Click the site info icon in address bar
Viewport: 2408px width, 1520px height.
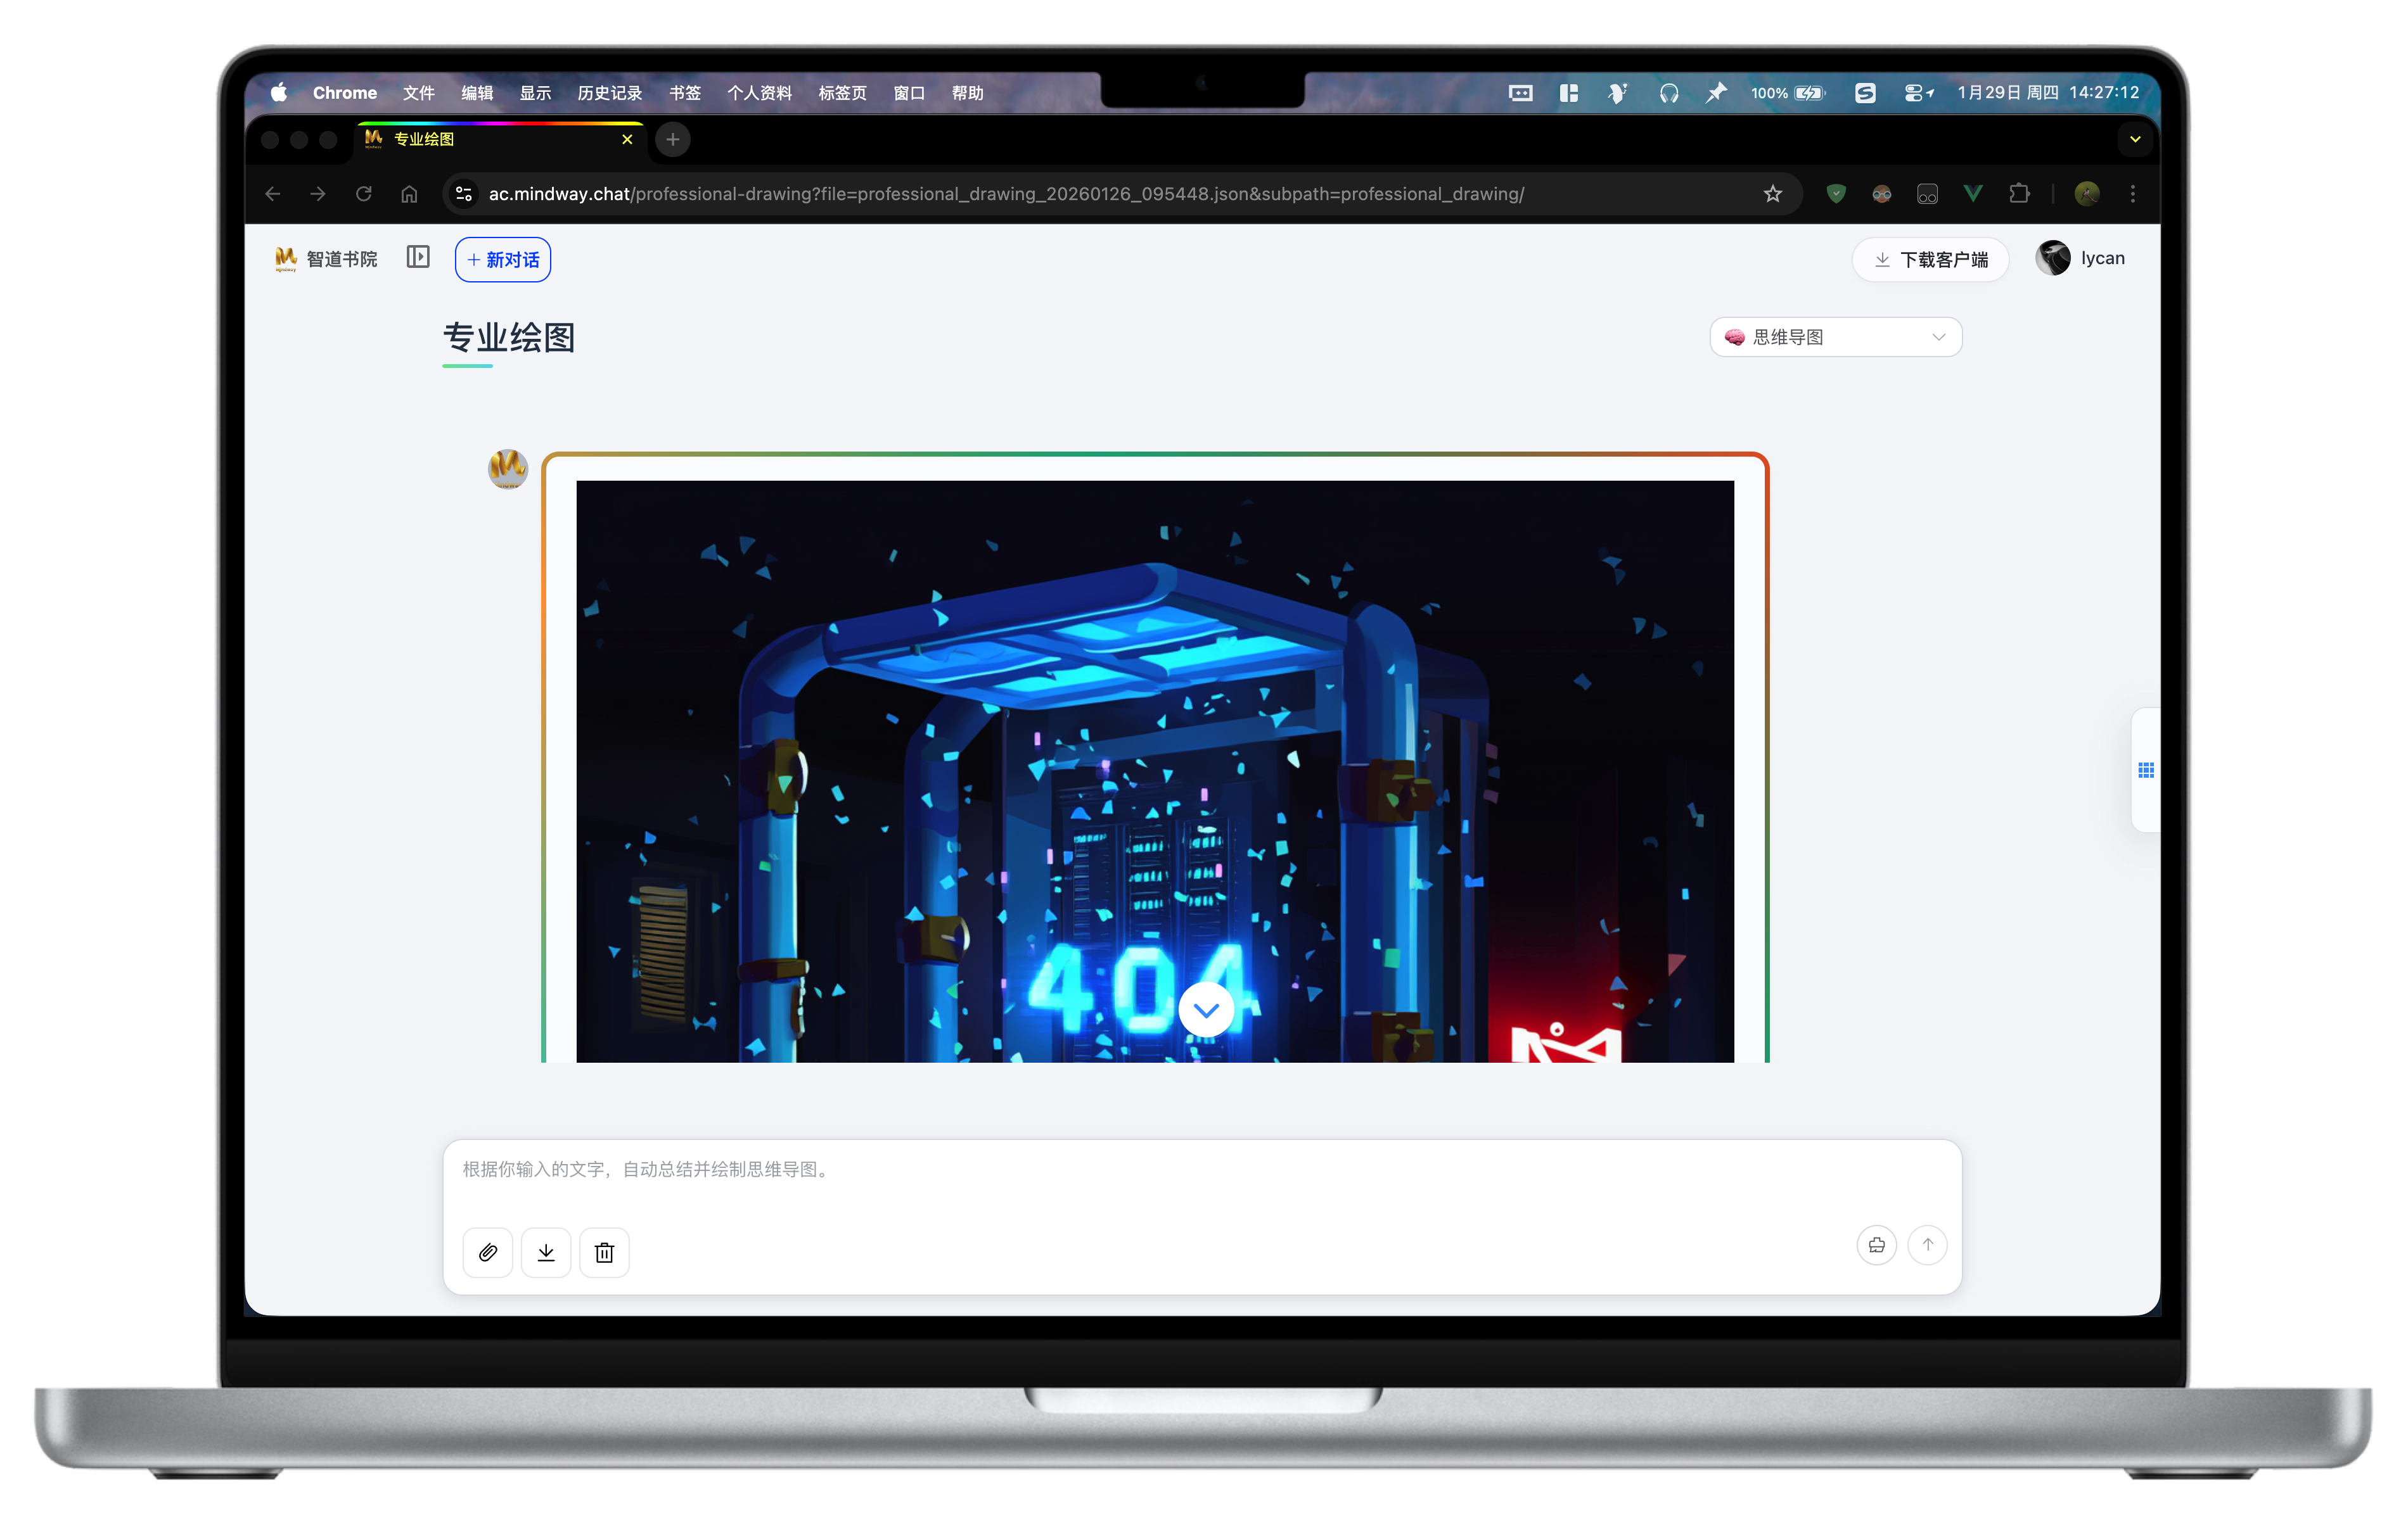point(464,194)
